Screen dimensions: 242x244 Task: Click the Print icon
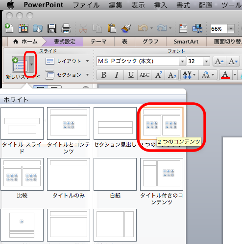pos(66,28)
